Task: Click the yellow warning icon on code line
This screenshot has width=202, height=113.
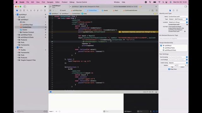Action: coord(120,32)
